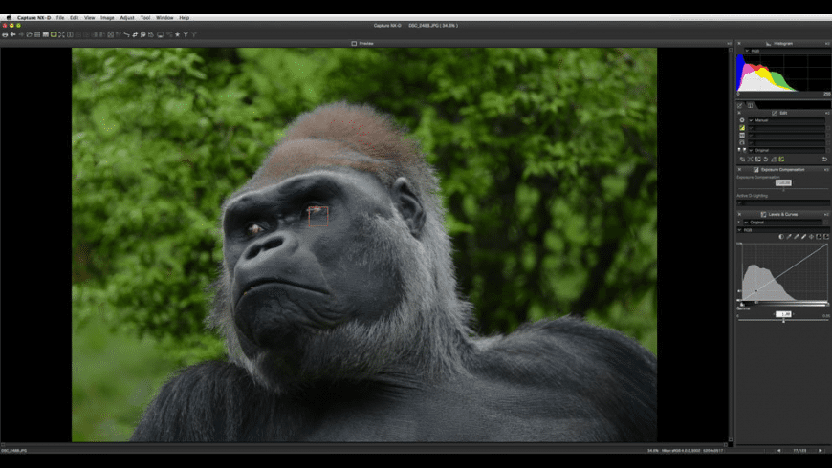This screenshot has height=468, width=832.
Task: Click the star rating filter icon
Action: point(177,34)
